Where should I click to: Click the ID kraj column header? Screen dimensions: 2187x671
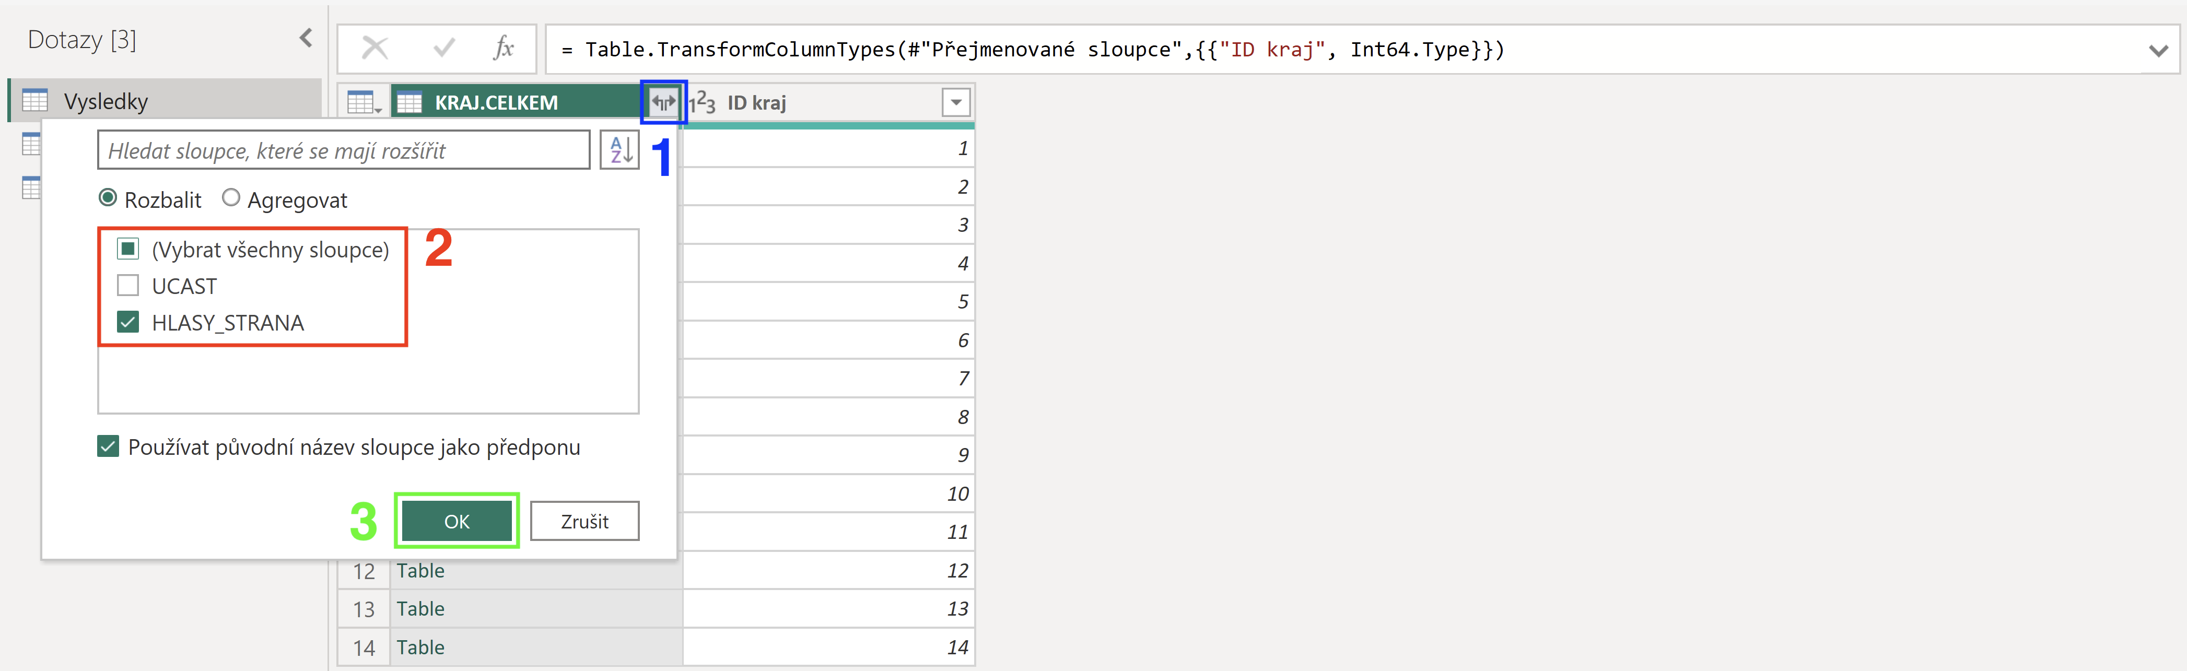tap(828, 103)
